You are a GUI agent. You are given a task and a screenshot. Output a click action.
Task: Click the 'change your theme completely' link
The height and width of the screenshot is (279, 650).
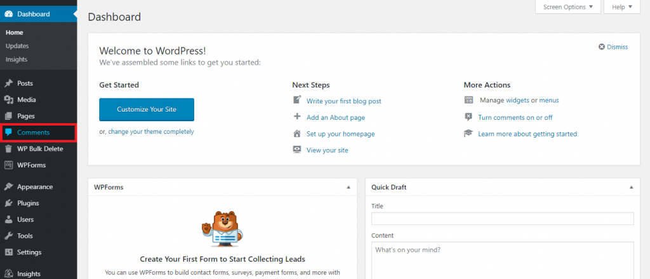pyautogui.click(x=150, y=132)
